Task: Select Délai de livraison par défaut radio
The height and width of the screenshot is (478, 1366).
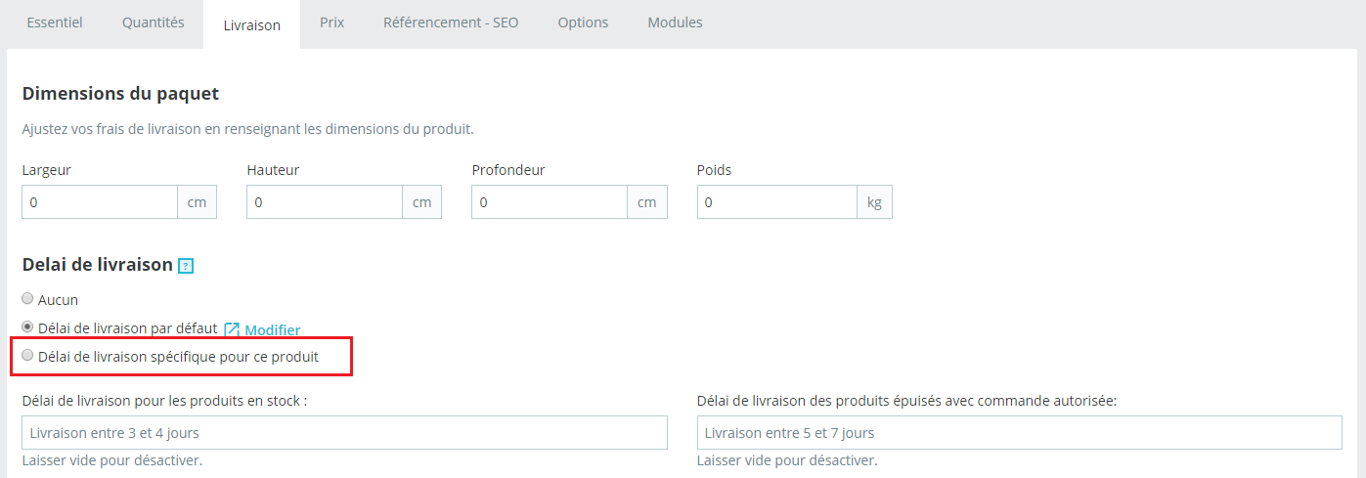Action: coord(27,327)
